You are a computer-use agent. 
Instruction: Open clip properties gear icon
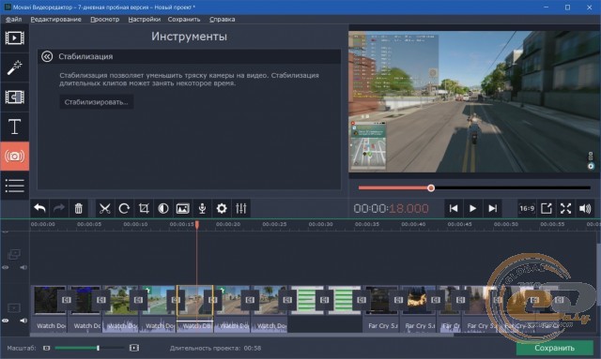click(x=222, y=209)
